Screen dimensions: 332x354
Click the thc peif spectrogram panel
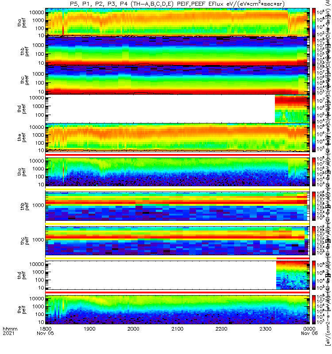tap(178, 240)
